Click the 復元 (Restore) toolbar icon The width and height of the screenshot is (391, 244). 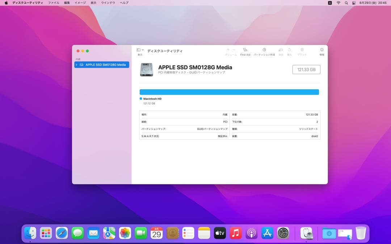coord(290,50)
